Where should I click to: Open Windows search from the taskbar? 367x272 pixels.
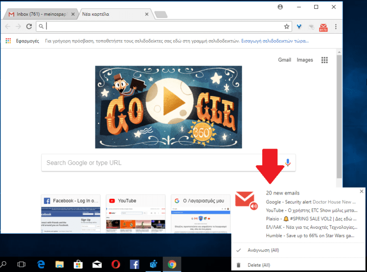[3, 264]
